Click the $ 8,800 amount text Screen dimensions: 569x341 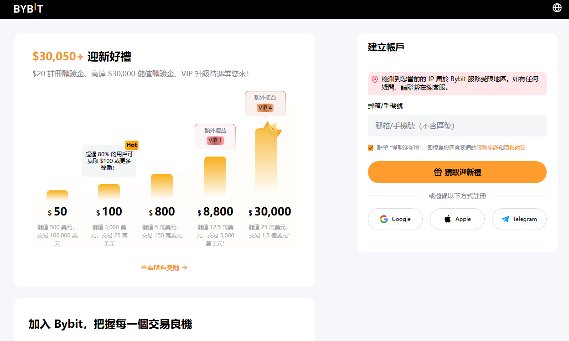click(x=215, y=212)
